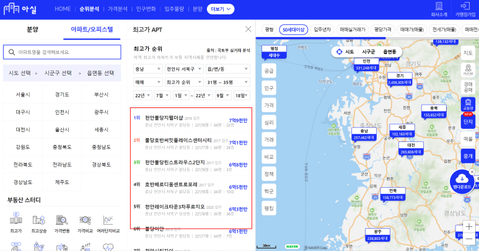Select 서울시 region

(x=23, y=94)
